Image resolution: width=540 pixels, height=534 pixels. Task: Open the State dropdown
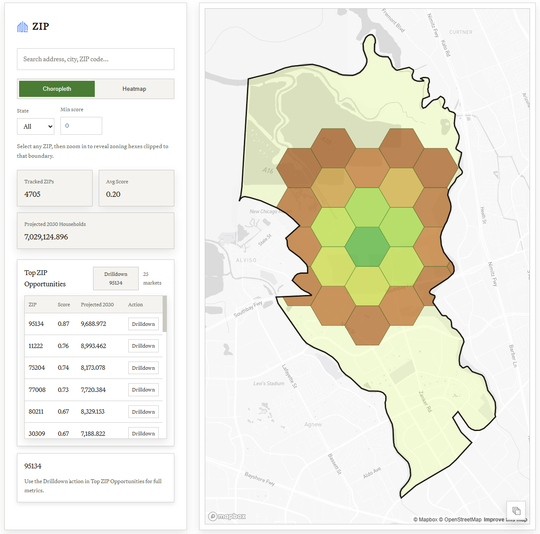[36, 126]
